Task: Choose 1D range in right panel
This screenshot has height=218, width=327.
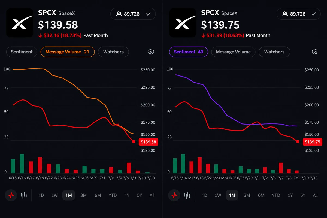Action: [x=204, y=195]
